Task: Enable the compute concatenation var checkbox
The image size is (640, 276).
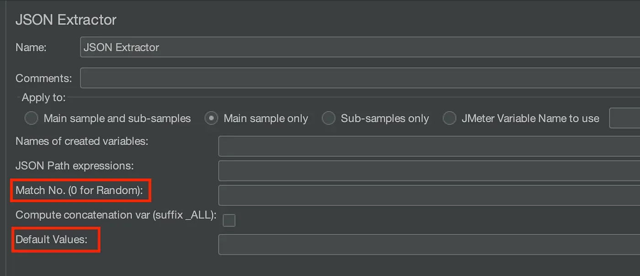Action: click(x=229, y=220)
